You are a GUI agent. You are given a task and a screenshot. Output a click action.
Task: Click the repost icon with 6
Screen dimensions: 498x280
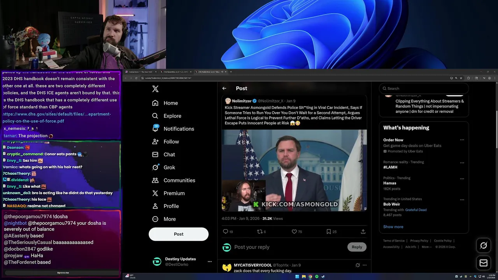(261, 231)
